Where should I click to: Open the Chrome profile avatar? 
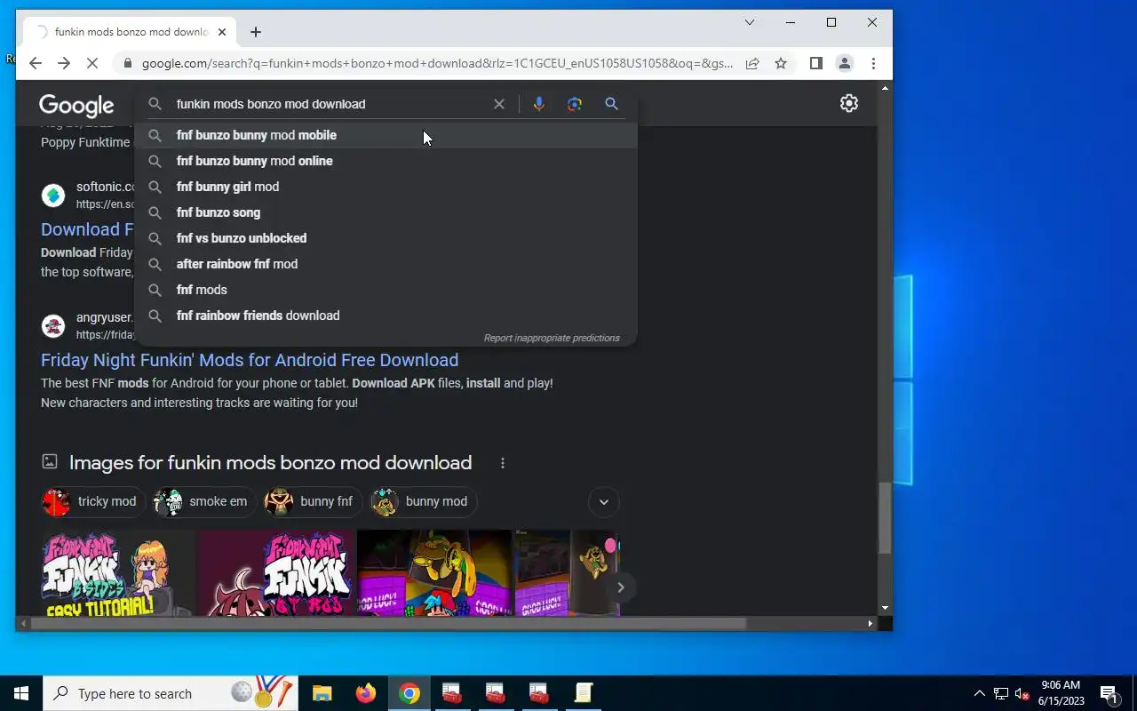click(x=845, y=63)
